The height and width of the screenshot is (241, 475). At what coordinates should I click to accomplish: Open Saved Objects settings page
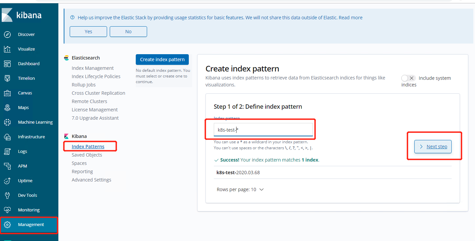[87, 155]
